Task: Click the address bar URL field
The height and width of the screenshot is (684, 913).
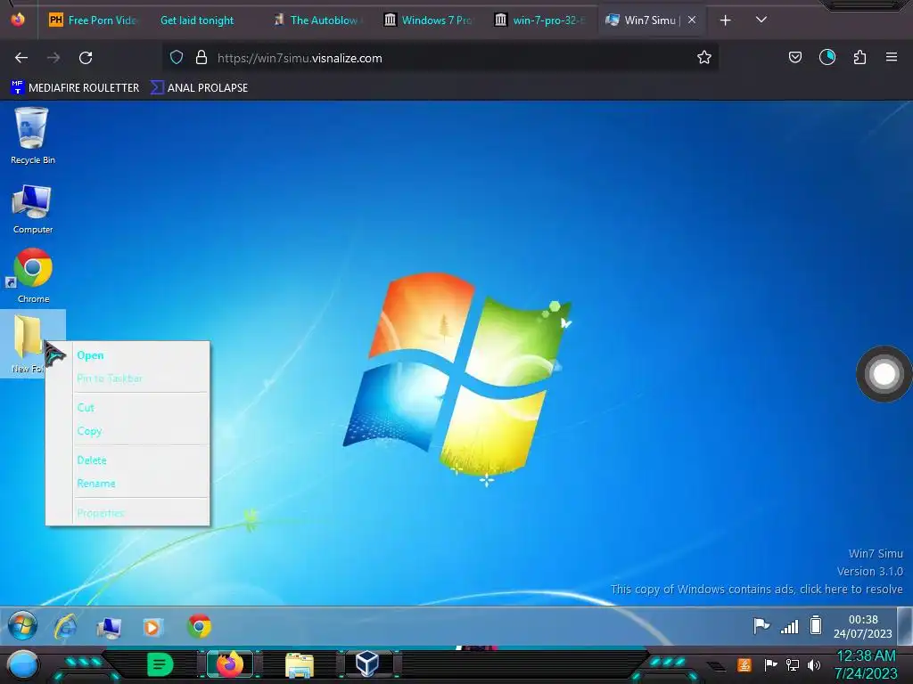Action: (x=442, y=58)
